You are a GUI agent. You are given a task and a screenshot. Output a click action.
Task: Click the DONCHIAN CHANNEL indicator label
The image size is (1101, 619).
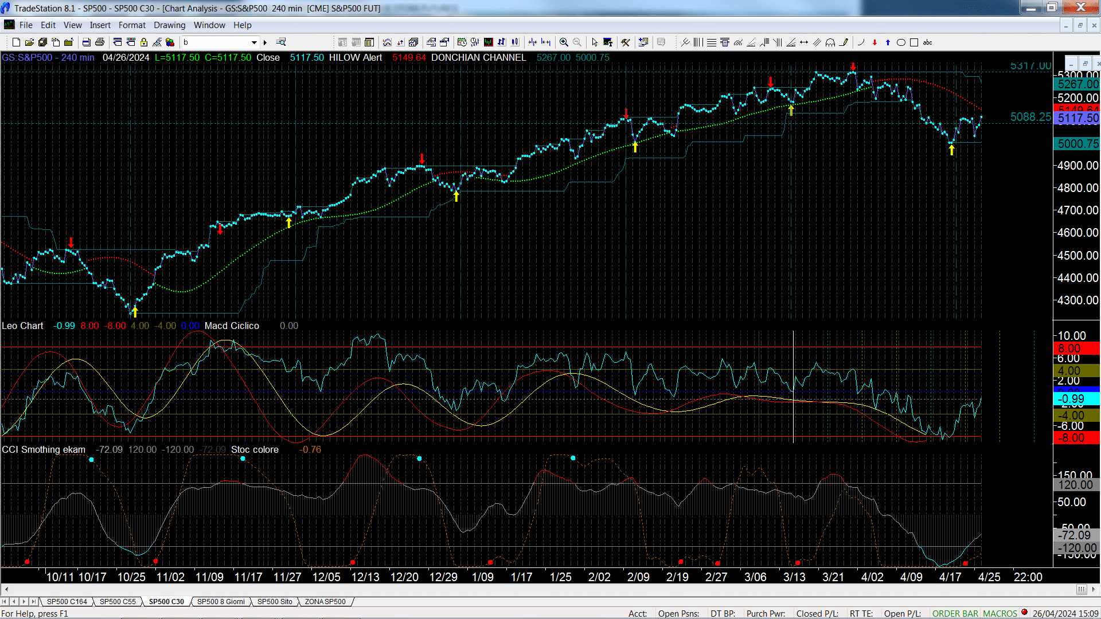(479, 58)
